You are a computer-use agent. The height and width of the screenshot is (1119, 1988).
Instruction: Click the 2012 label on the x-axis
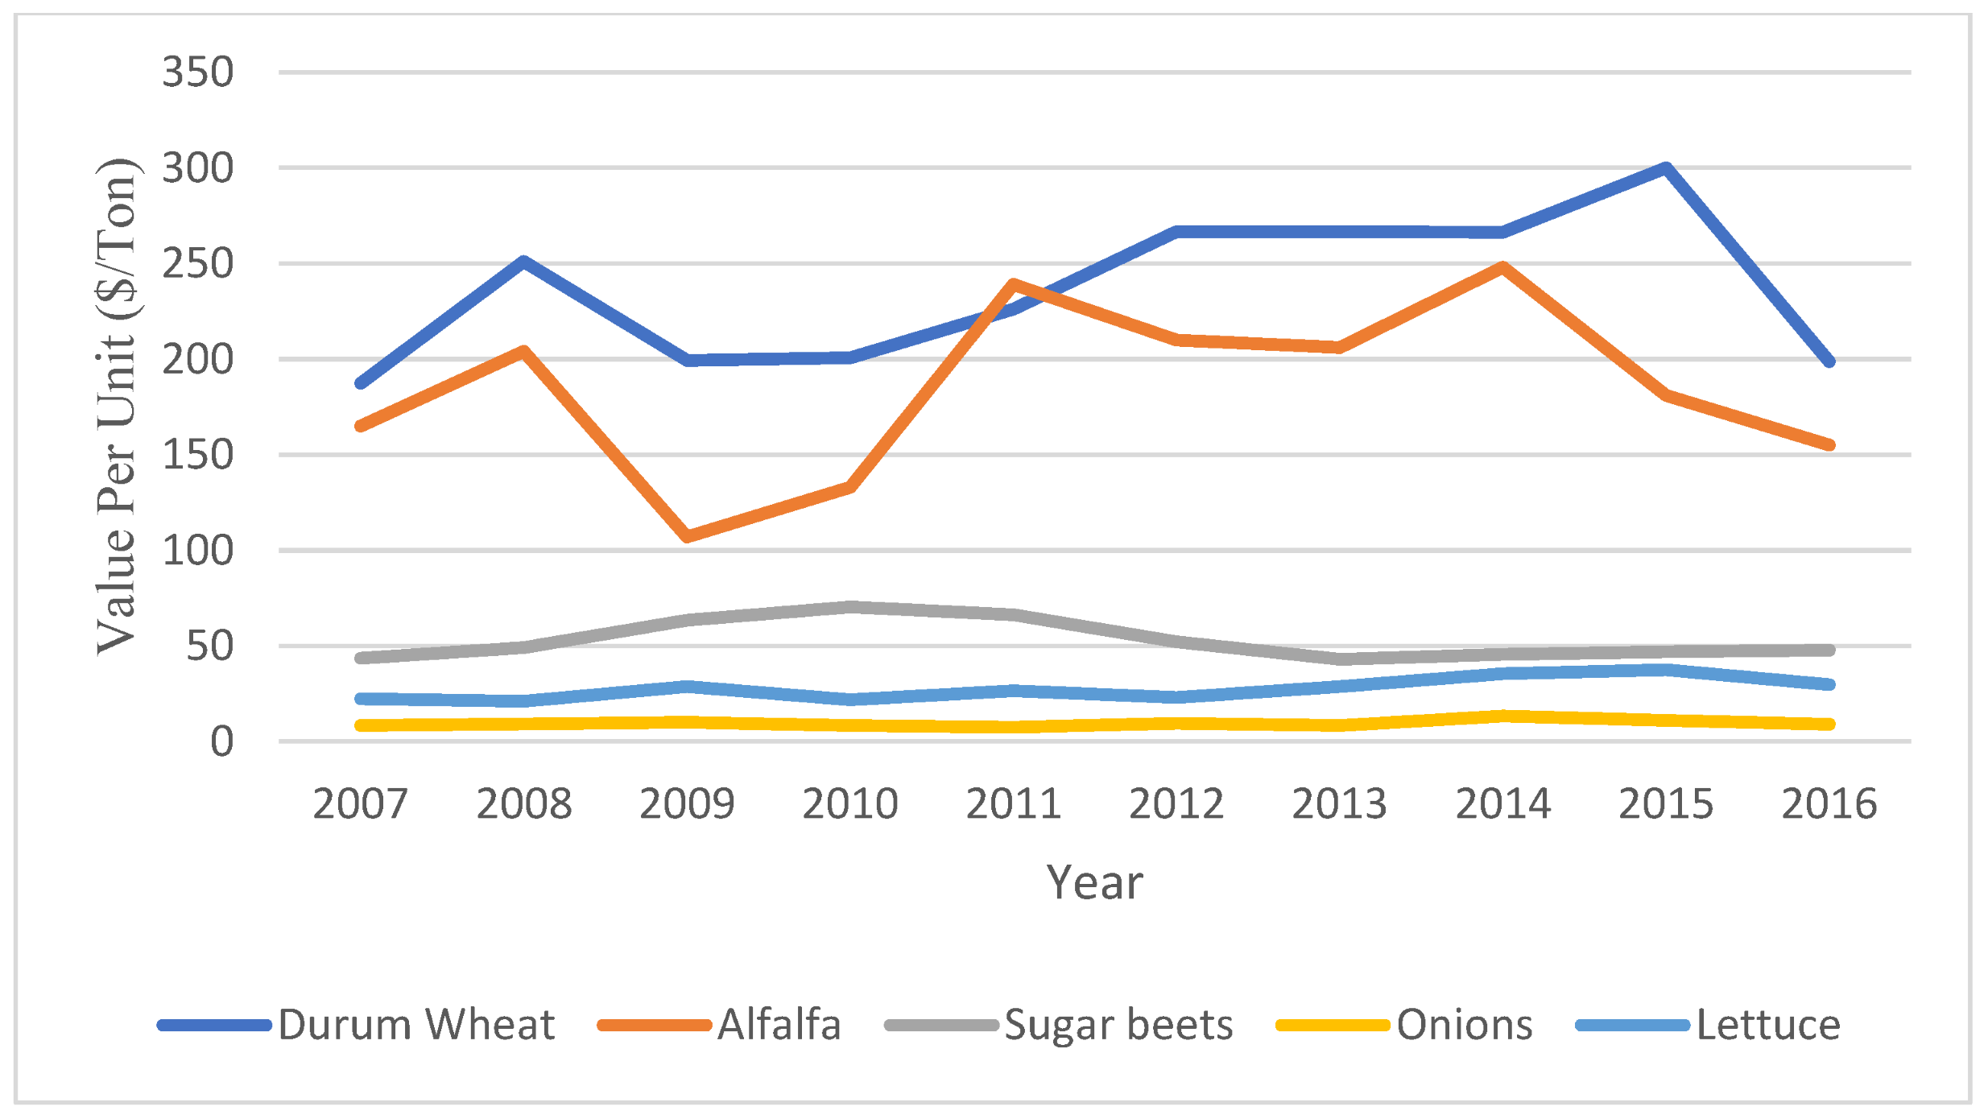tap(1176, 804)
